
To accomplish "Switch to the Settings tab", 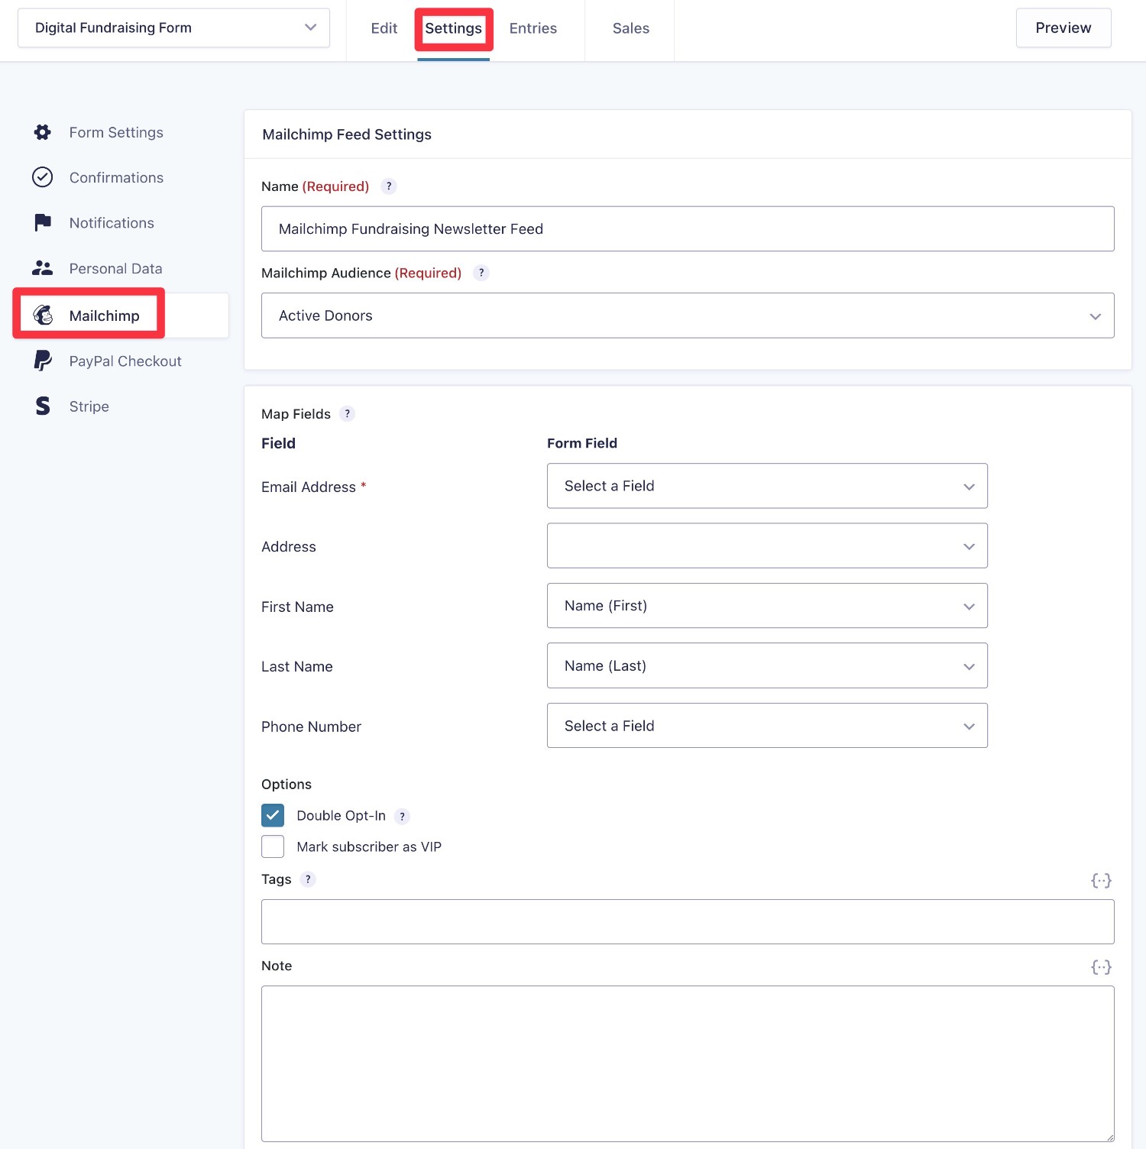I will pos(454,28).
